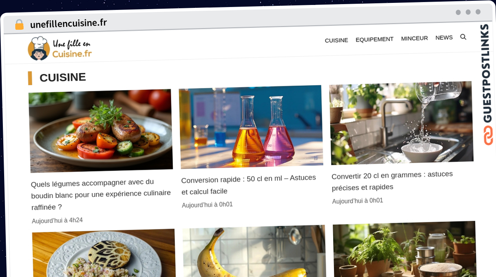This screenshot has width=496, height=277.
Task: Click the Une fille en Cuisine.fr logo
Action: click(60, 48)
